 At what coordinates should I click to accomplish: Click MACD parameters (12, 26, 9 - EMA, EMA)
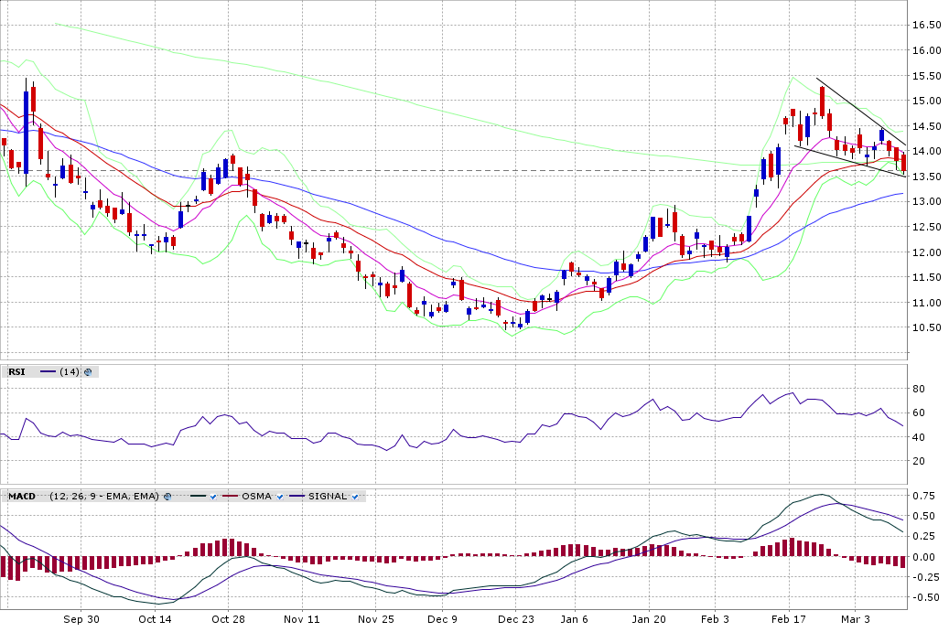104,497
